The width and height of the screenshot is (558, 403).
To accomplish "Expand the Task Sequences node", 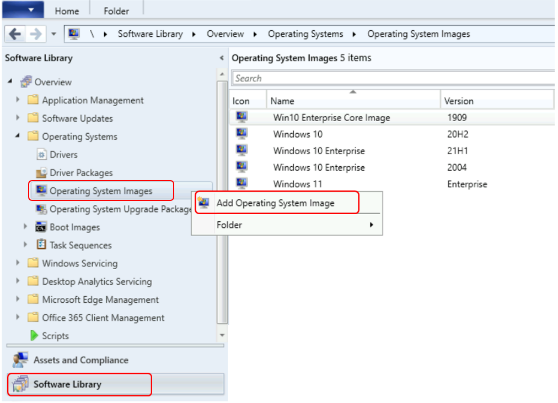I will click(x=25, y=244).
